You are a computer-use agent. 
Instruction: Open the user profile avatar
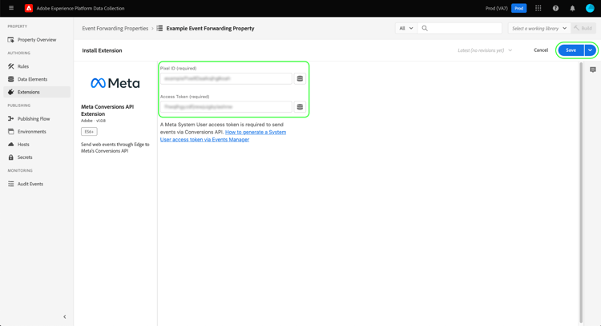(590, 8)
